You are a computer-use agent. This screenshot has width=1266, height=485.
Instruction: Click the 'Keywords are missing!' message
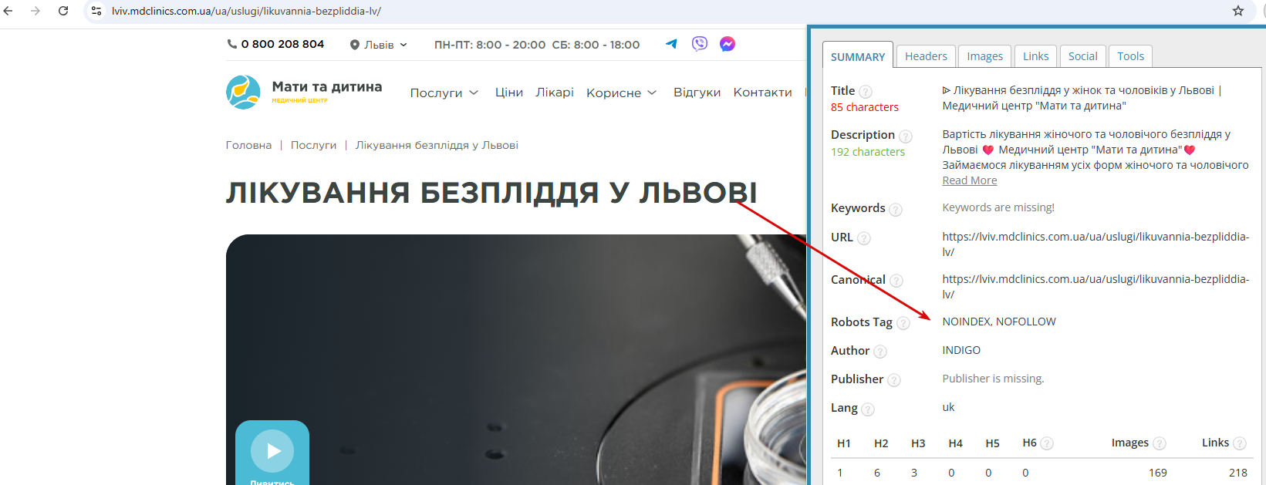998,207
